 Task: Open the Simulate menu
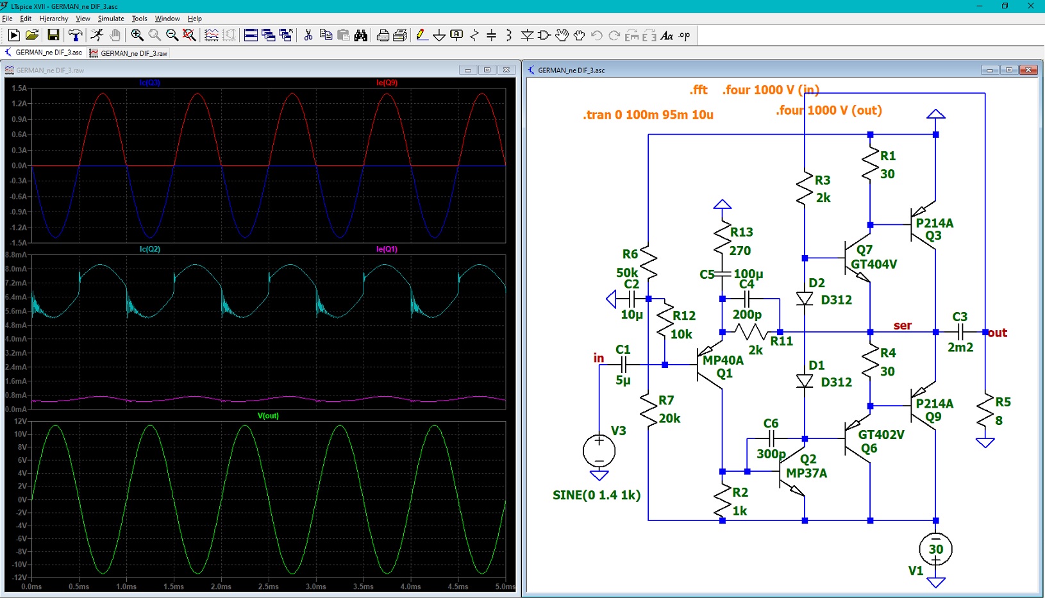(x=111, y=19)
